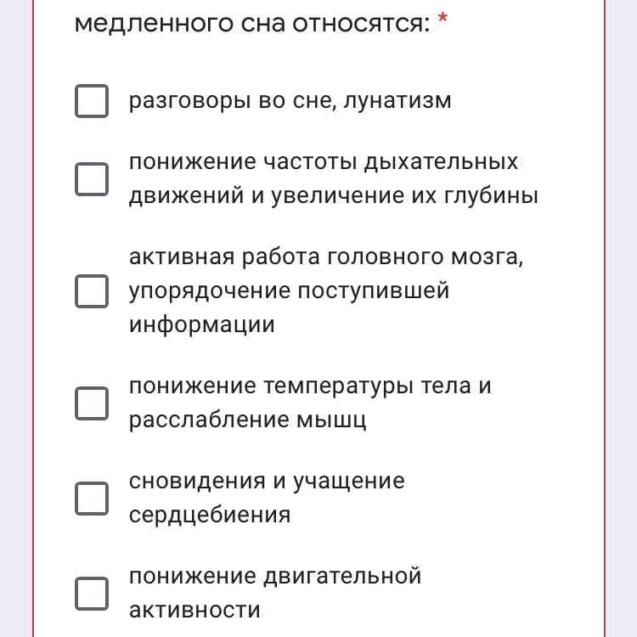Toggle the 'понижение двигательной активности' checkbox
Image resolution: width=637 pixels, height=637 pixels.
(x=92, y=594)
